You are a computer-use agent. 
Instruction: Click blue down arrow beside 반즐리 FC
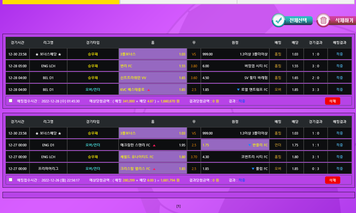[x=249, y=145]
